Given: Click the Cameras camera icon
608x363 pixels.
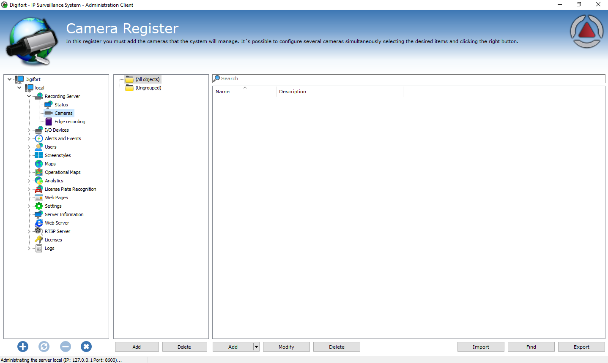Looking at the screenshot, I should tap(49, 113).
